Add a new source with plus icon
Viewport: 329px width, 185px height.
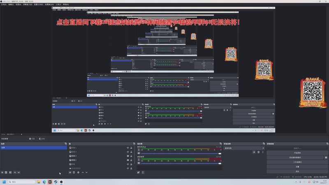pos(70,172)
